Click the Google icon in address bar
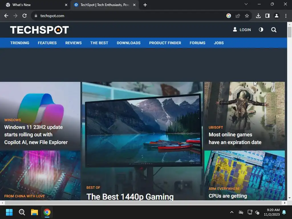Screen dimensions: 292x219 click(228, 16)
